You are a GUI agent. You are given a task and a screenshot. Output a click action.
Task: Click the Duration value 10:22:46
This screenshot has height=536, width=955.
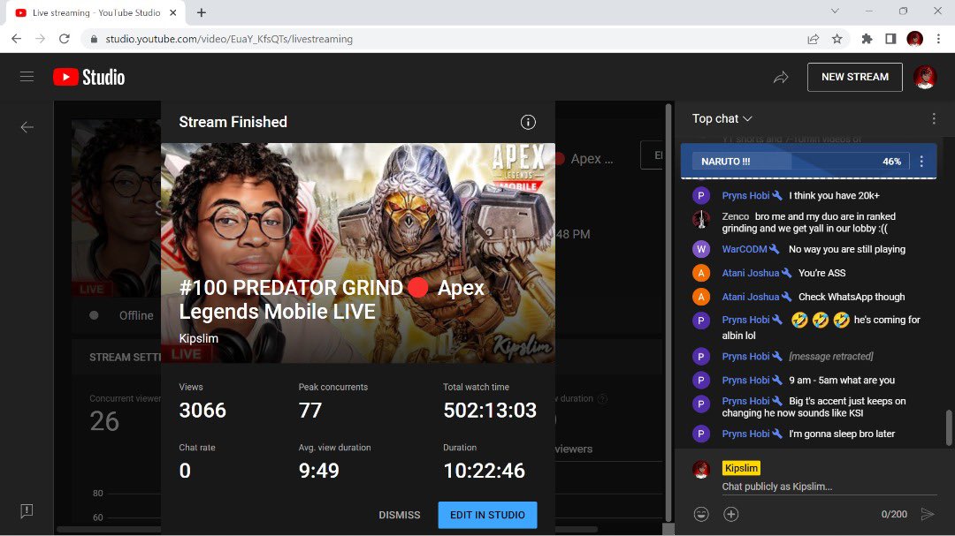pyautogui.click(x=485, y=471)
